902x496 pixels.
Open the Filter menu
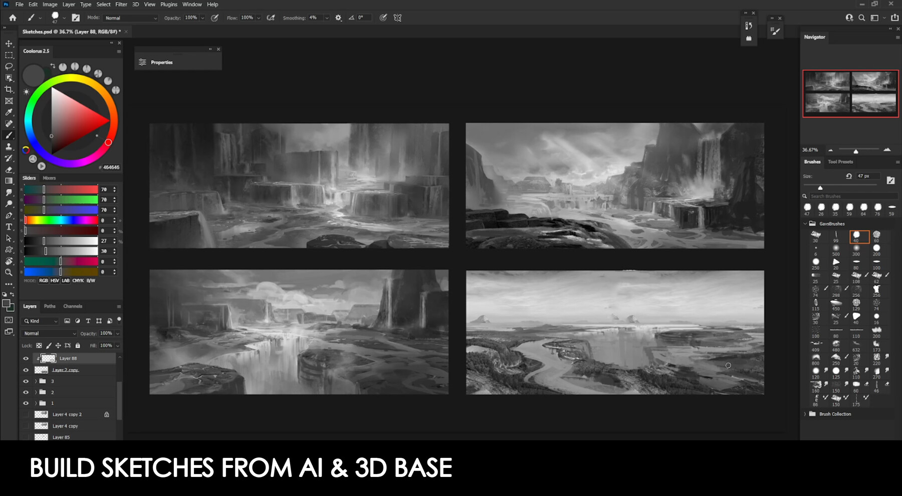click(121, 4)
